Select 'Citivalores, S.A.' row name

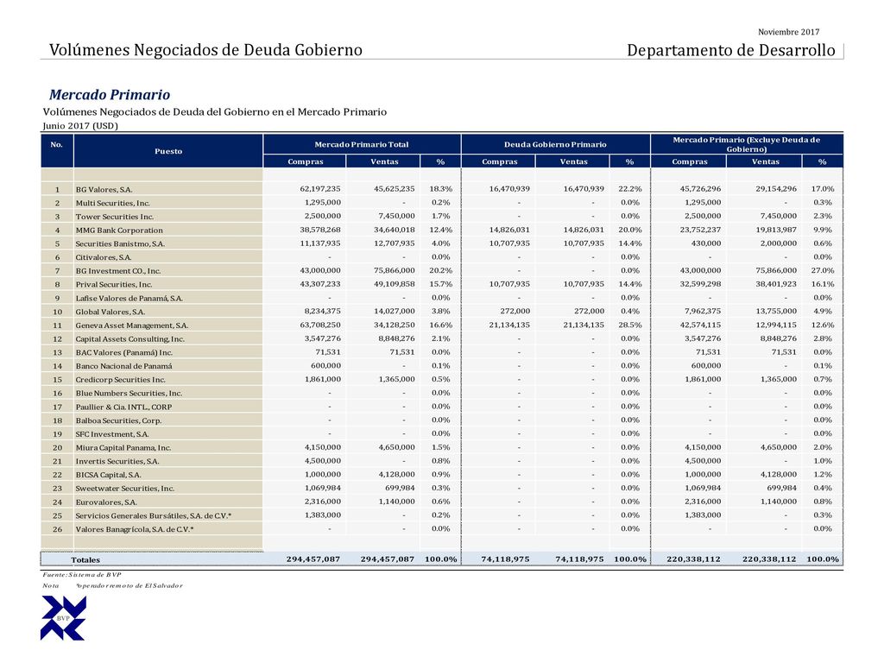104,257
